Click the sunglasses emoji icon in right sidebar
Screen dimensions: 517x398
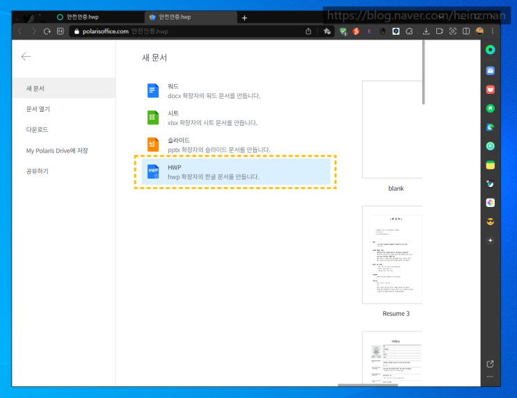(x=491, y=222)
